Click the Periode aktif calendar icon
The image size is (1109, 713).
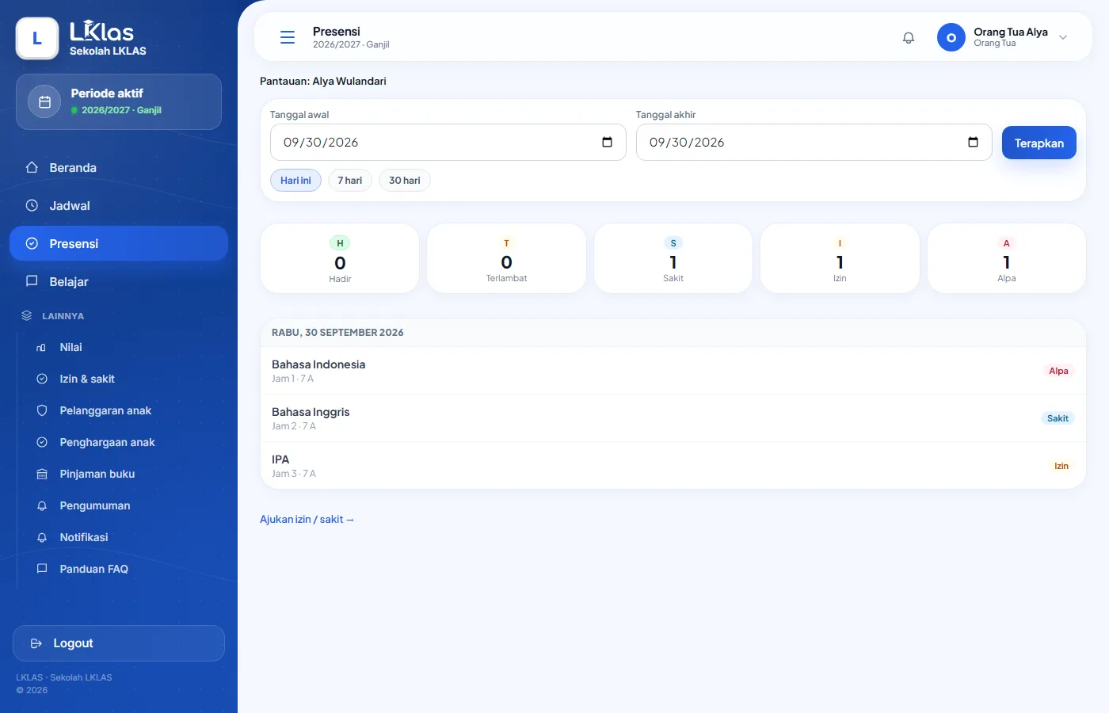point(44,101)
